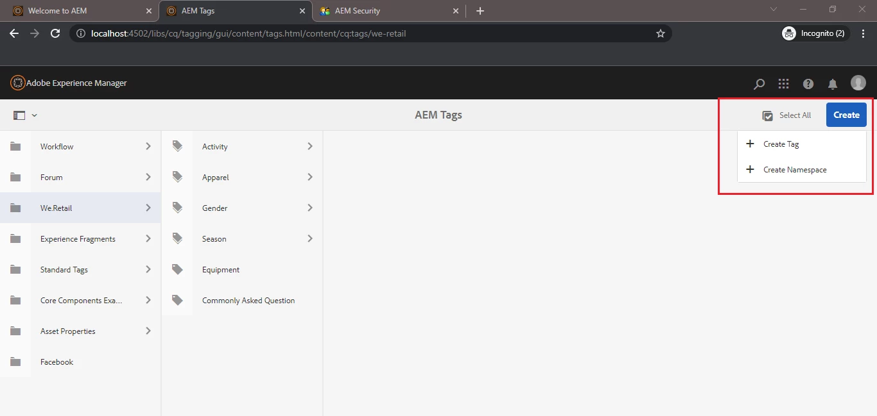Click the Season tag icon

coord(177,238)
